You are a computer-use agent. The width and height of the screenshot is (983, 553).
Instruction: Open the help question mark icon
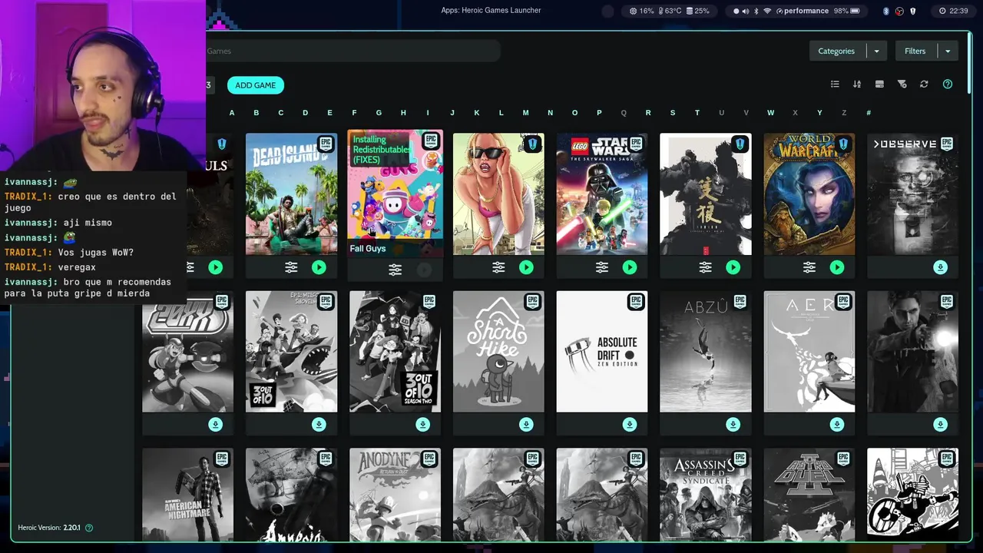pyautogui.click(x=948, y=84)
